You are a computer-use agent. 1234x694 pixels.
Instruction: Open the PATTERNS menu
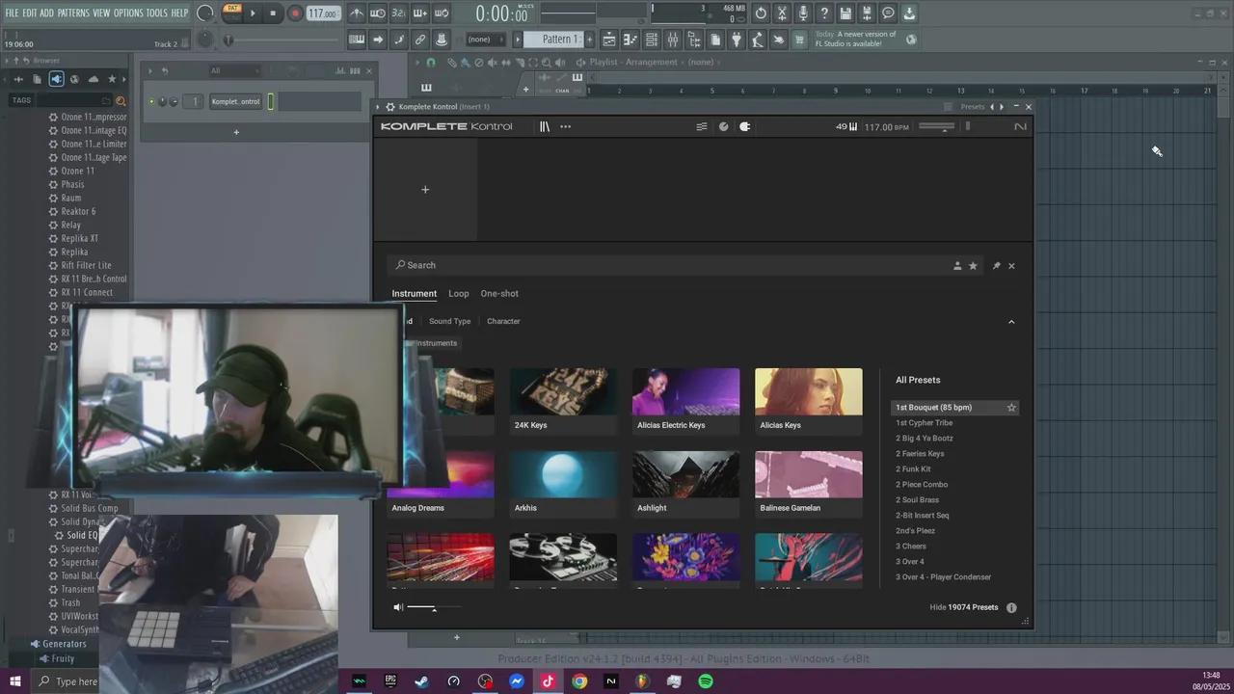click(73, 13)
